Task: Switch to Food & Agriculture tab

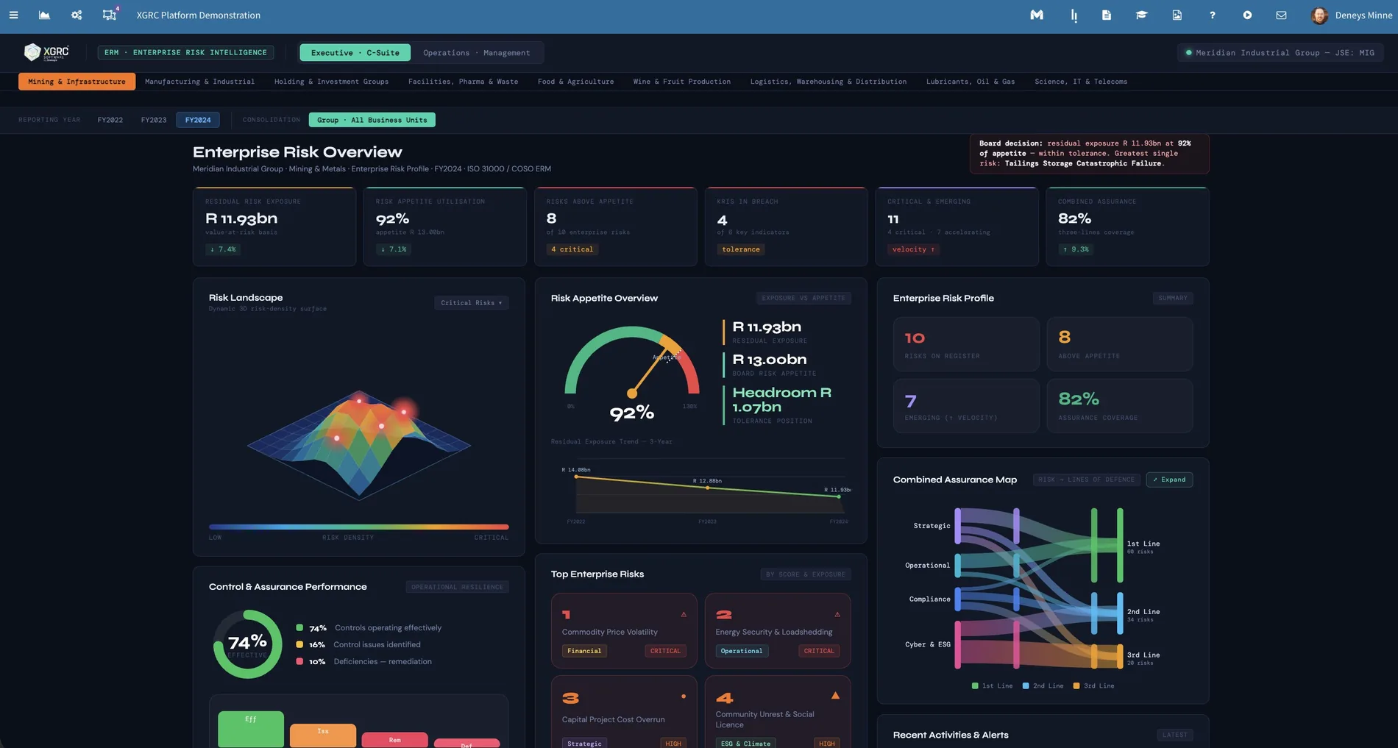Action: pyautogui.click(x=575, y=82)
